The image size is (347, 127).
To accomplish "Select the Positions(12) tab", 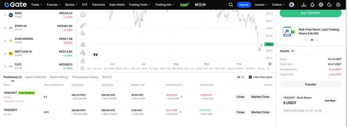I will pyautogui.click(x=13, y=77).
